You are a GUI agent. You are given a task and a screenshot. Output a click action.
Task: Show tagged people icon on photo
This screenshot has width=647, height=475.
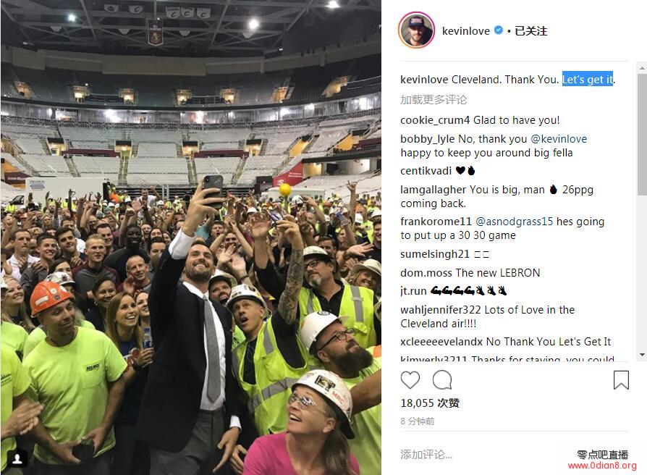coord(17,459)
